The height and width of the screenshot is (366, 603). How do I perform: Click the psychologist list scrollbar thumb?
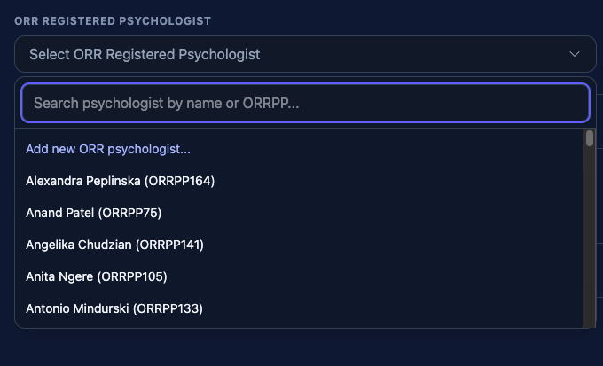tap(589, 138)
